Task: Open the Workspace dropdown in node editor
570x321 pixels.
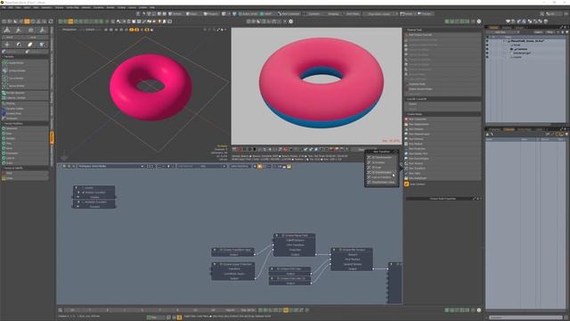Action: tap(110, 167)
